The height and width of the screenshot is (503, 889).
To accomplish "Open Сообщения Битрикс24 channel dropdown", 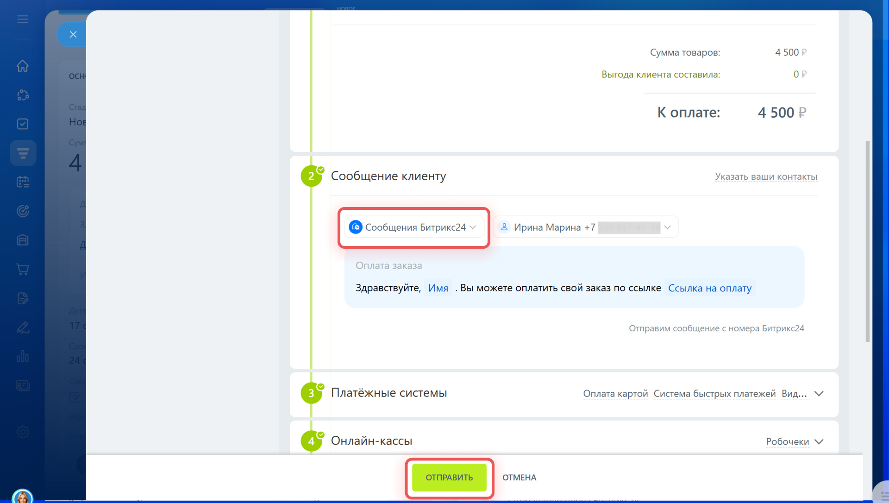I will [x=413, y=227].
